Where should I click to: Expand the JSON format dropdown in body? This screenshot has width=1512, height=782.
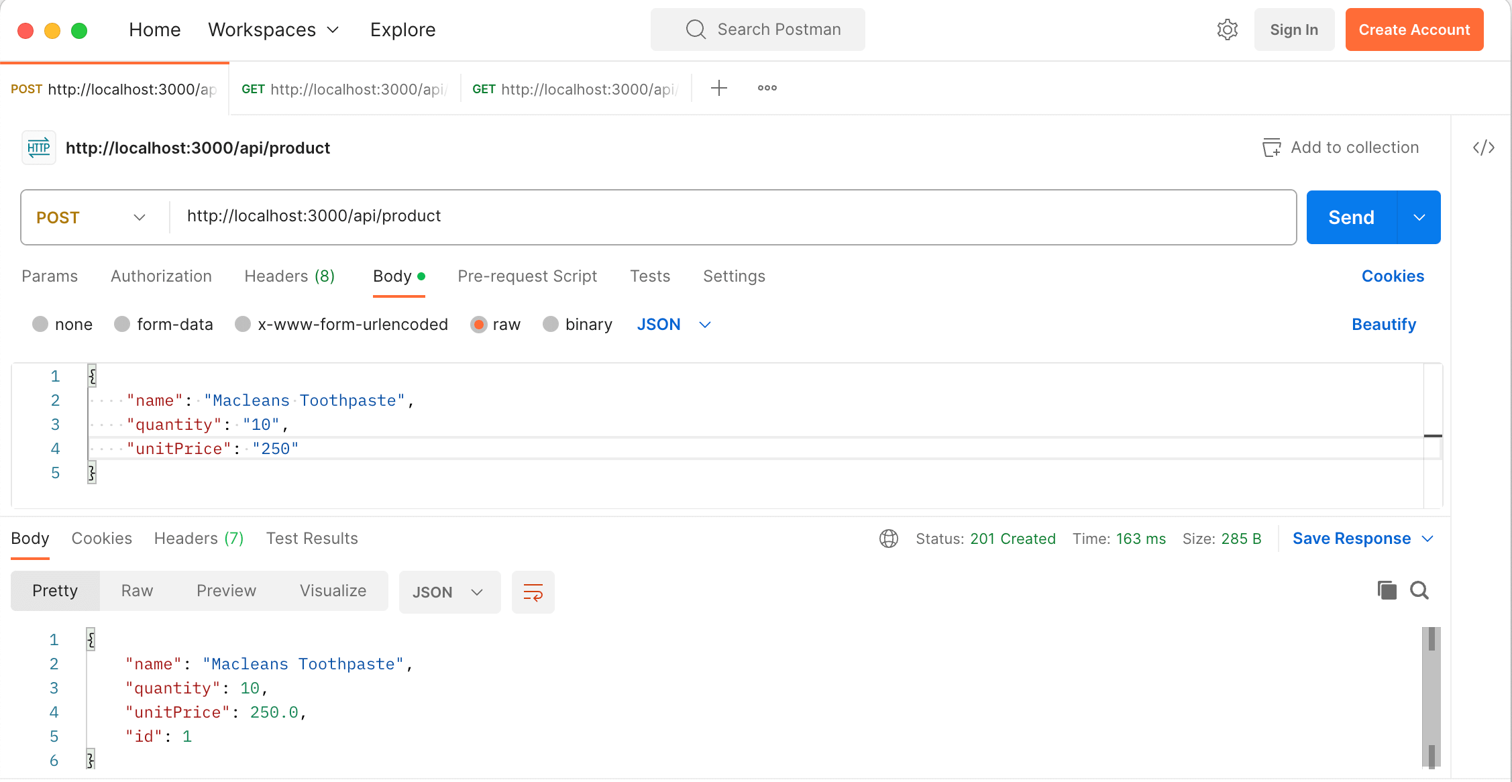[704, 324]
